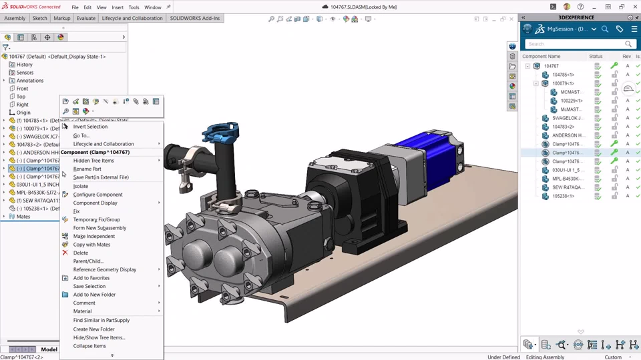Viewport: 641px width, 360px height.
Task: Open the Material submenu
Action: click(116, 311)
